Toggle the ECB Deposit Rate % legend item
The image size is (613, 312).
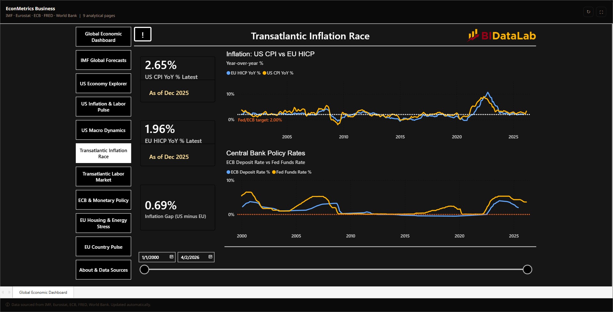click(x=248, y=172)
